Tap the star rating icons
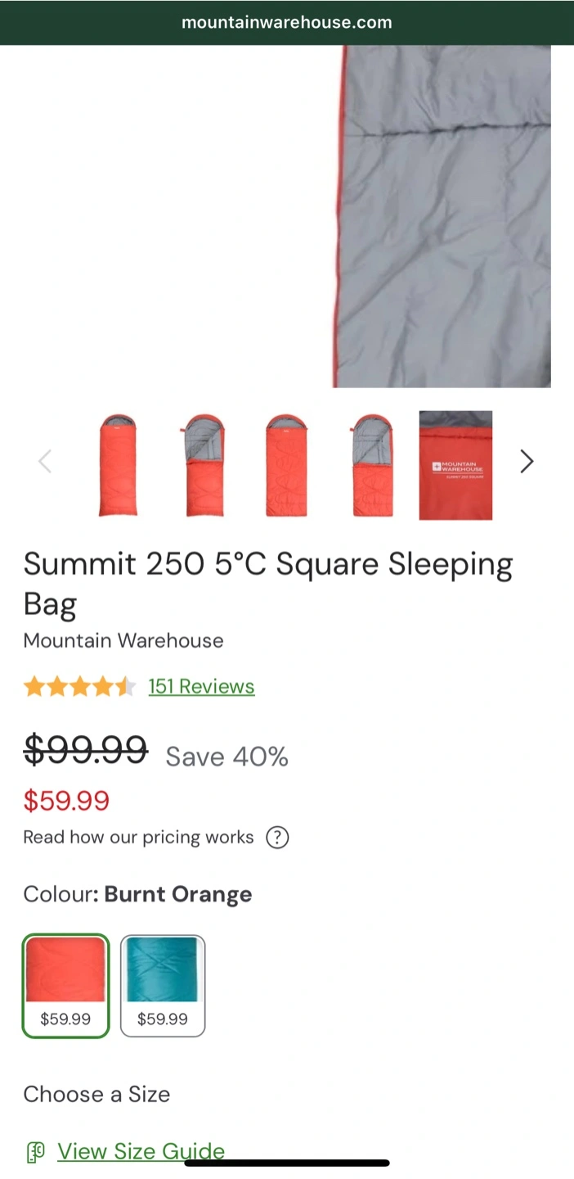This screenshot has height=1179, width=574. [x=79, y=686]
